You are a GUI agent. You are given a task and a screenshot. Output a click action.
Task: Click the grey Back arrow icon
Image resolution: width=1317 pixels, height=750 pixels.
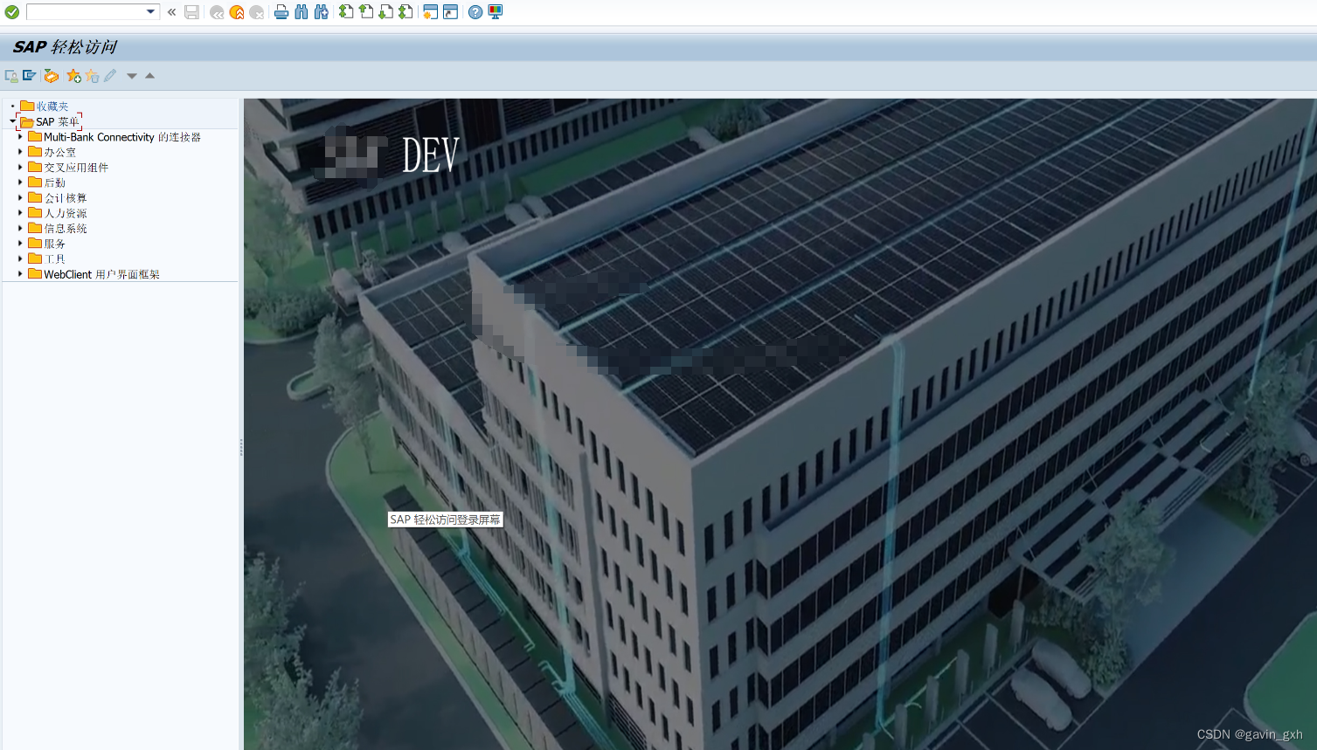coord(217,12)
